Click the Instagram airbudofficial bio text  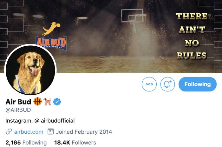(40, 121)
